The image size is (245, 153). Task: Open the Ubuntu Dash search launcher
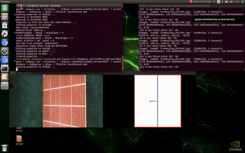coord(4,8)
